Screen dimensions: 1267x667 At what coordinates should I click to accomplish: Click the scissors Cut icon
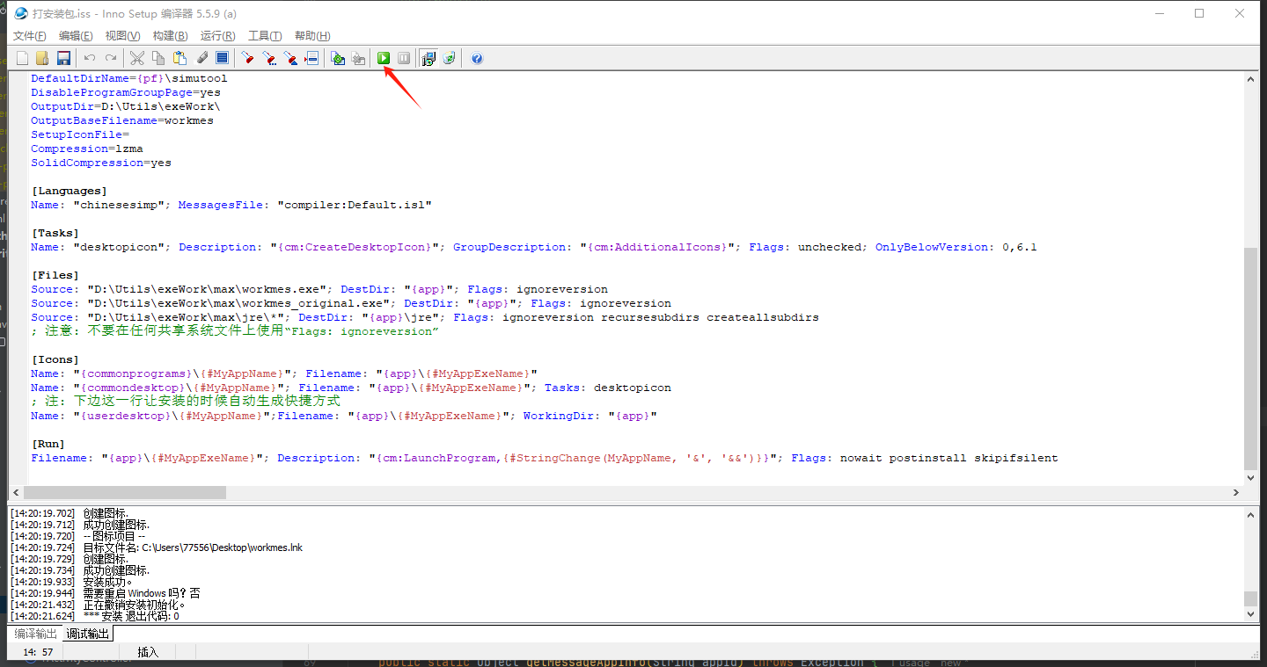[137, 58]
